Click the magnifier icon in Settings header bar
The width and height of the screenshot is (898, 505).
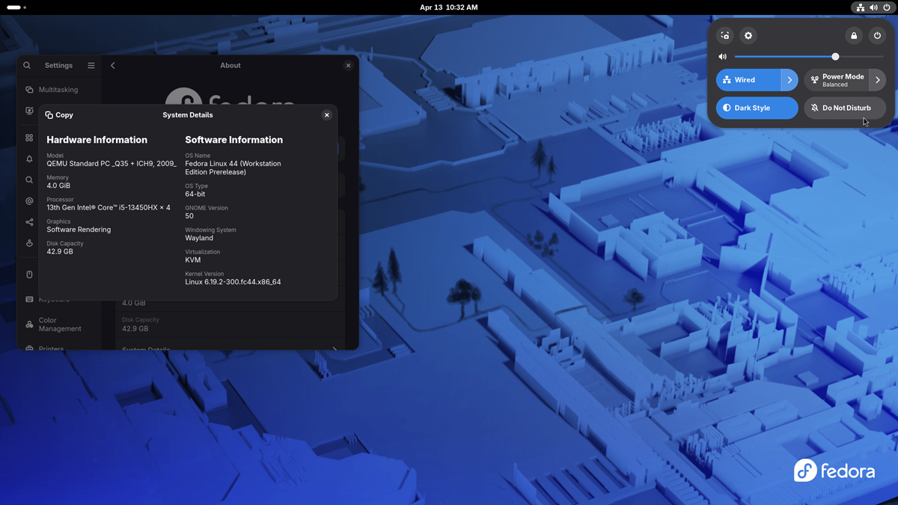click(x=27, y=66)
